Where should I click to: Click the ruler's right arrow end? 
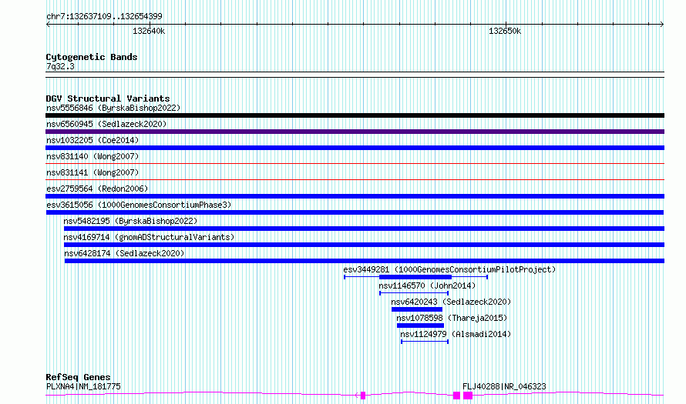click(x=662, y=25)
